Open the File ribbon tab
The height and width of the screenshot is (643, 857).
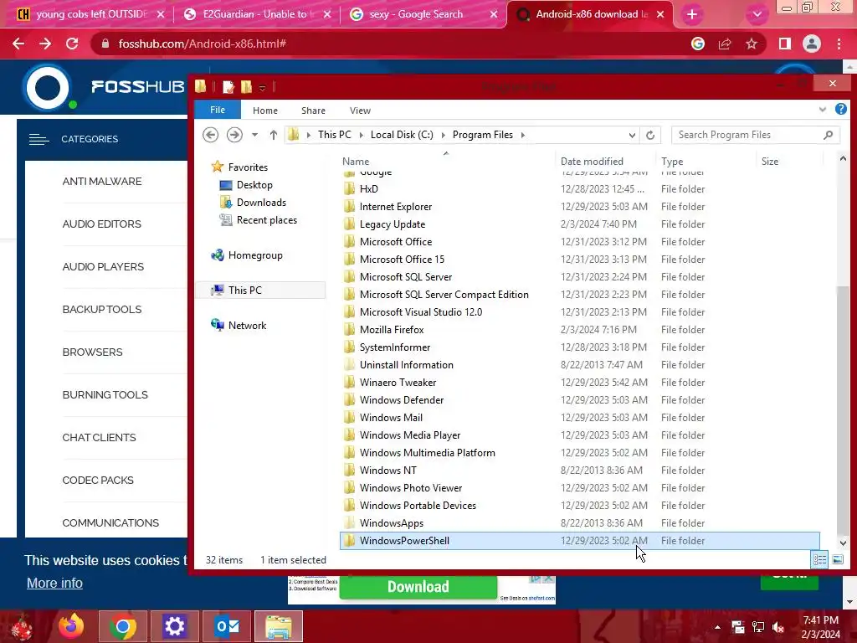[x=218, y=110]
